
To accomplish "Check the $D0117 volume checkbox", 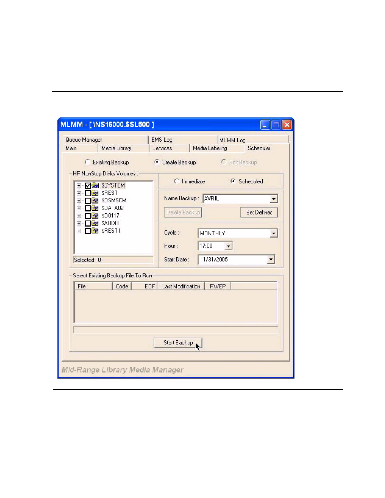I will click(88, 216).
